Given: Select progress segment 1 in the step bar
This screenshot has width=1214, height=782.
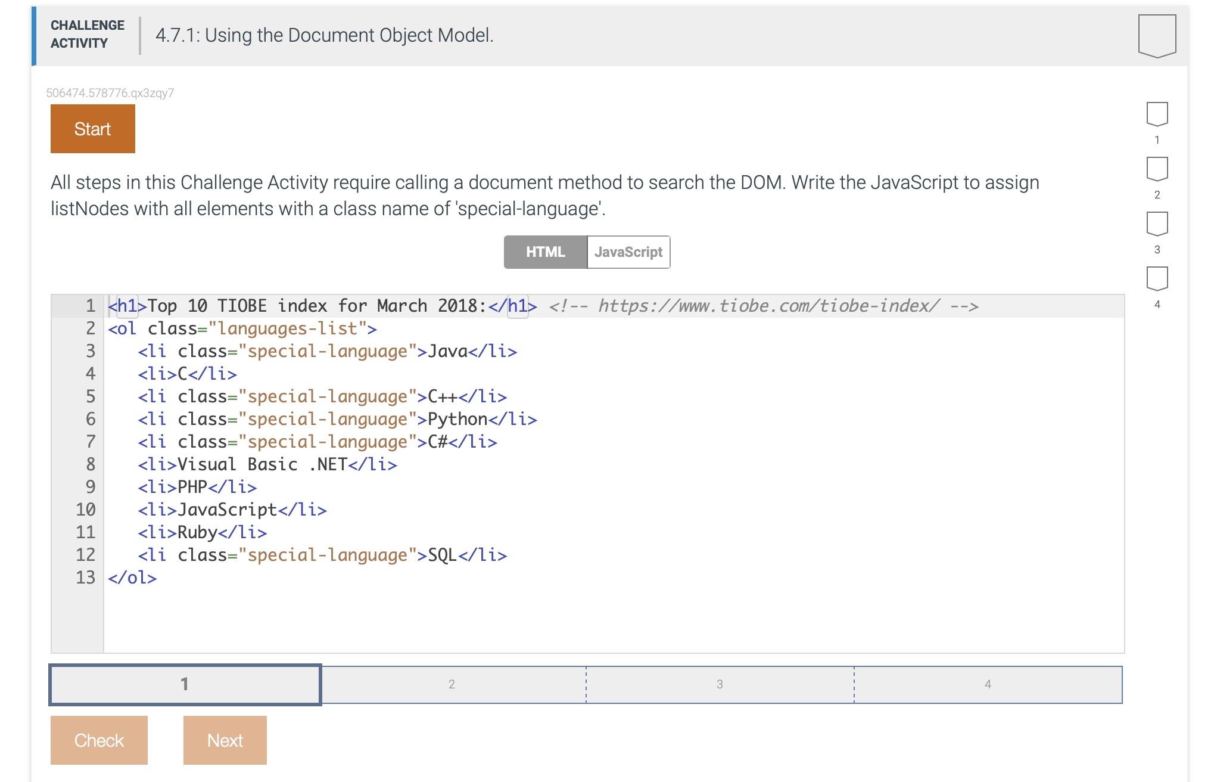Looking at the screenshot, I should coord(185,684).
